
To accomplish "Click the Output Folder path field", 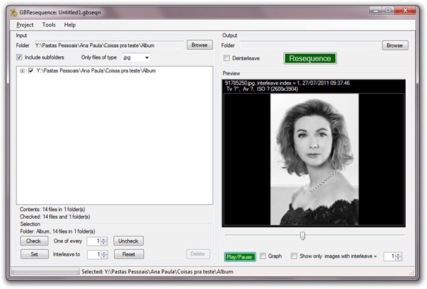I will (309, 45).
